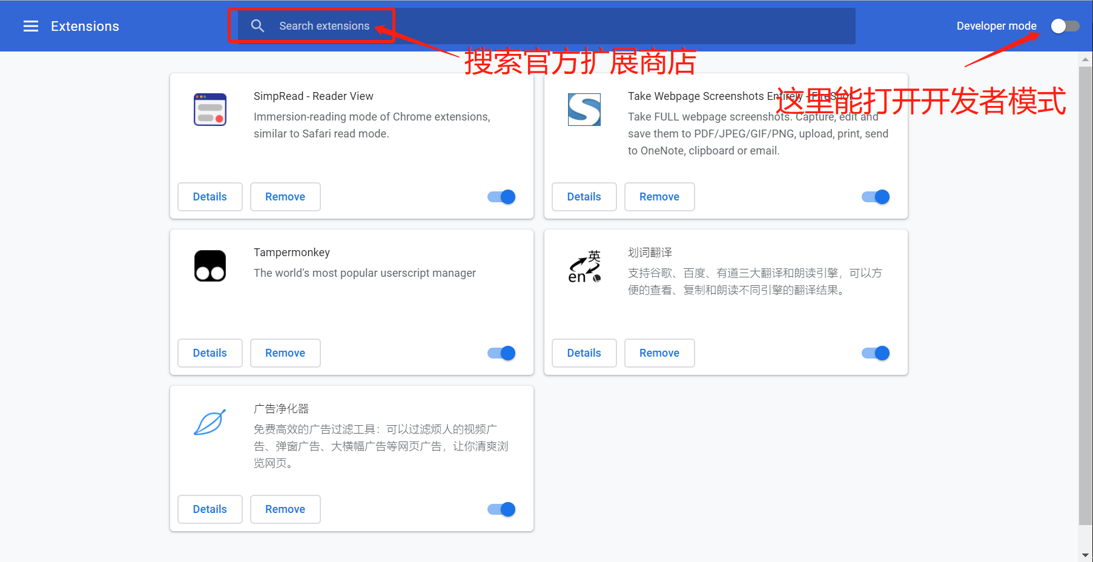
Task: Click the search magnifier icon
Action: point(257,26)
